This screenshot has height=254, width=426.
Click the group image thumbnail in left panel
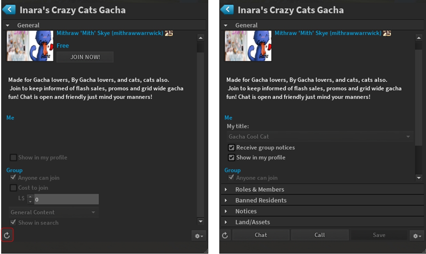coord(30,46)
